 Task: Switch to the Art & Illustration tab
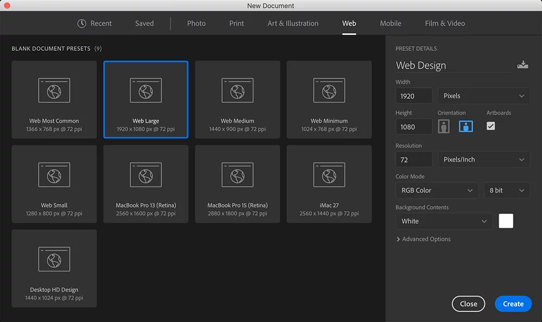click(293, 23)
